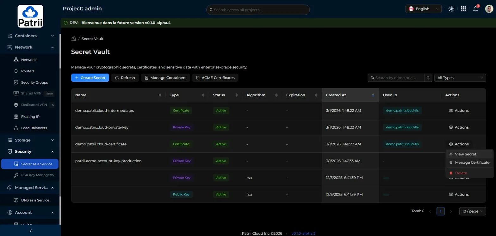Click patrii-acme-account-key-production name

point(108,161)
